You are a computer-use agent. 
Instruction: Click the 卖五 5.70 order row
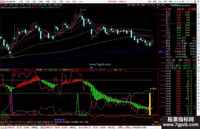[x=181, y=12]
